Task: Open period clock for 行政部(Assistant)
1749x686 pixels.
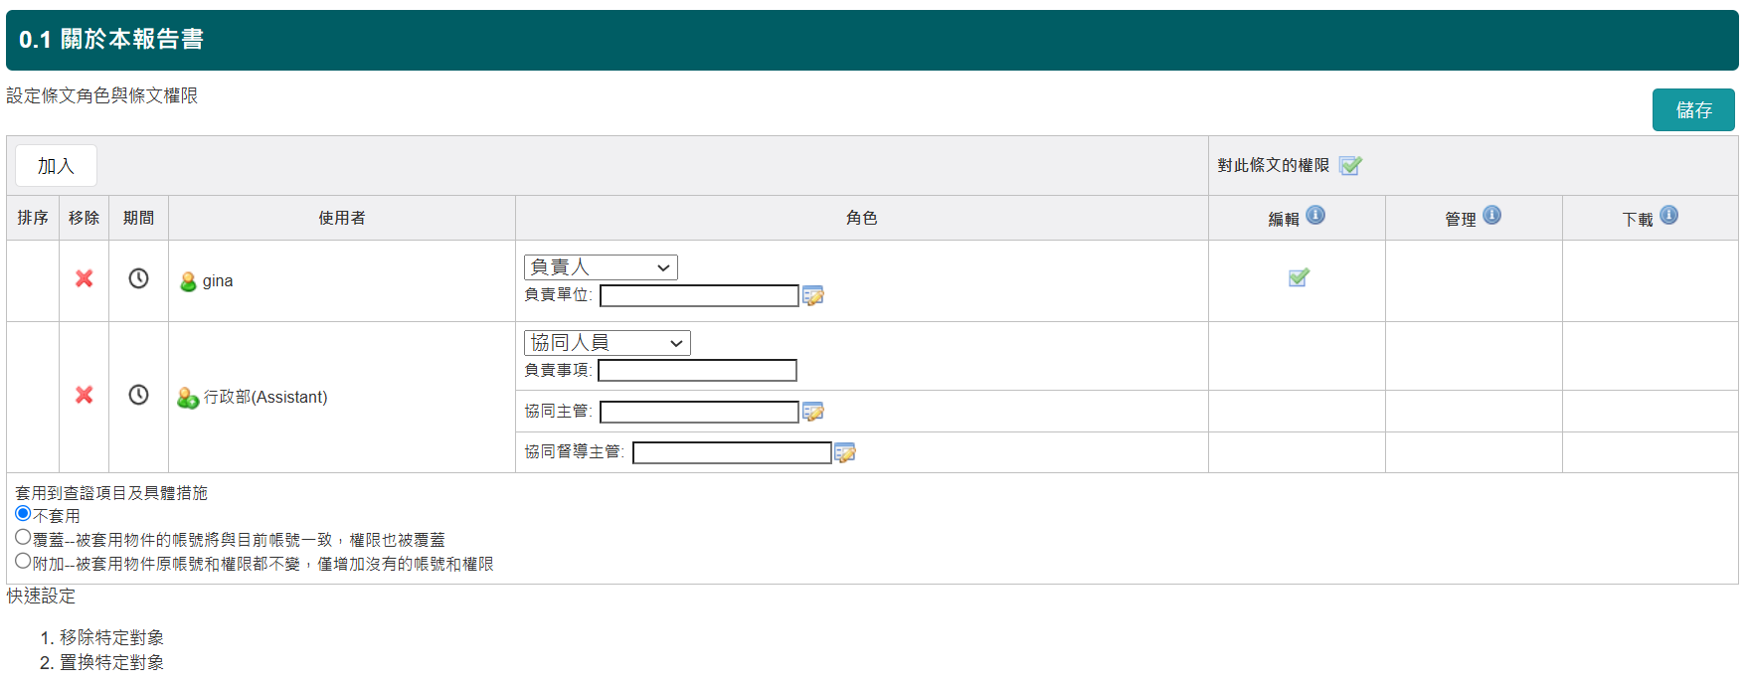Action: tap(138, 396)
